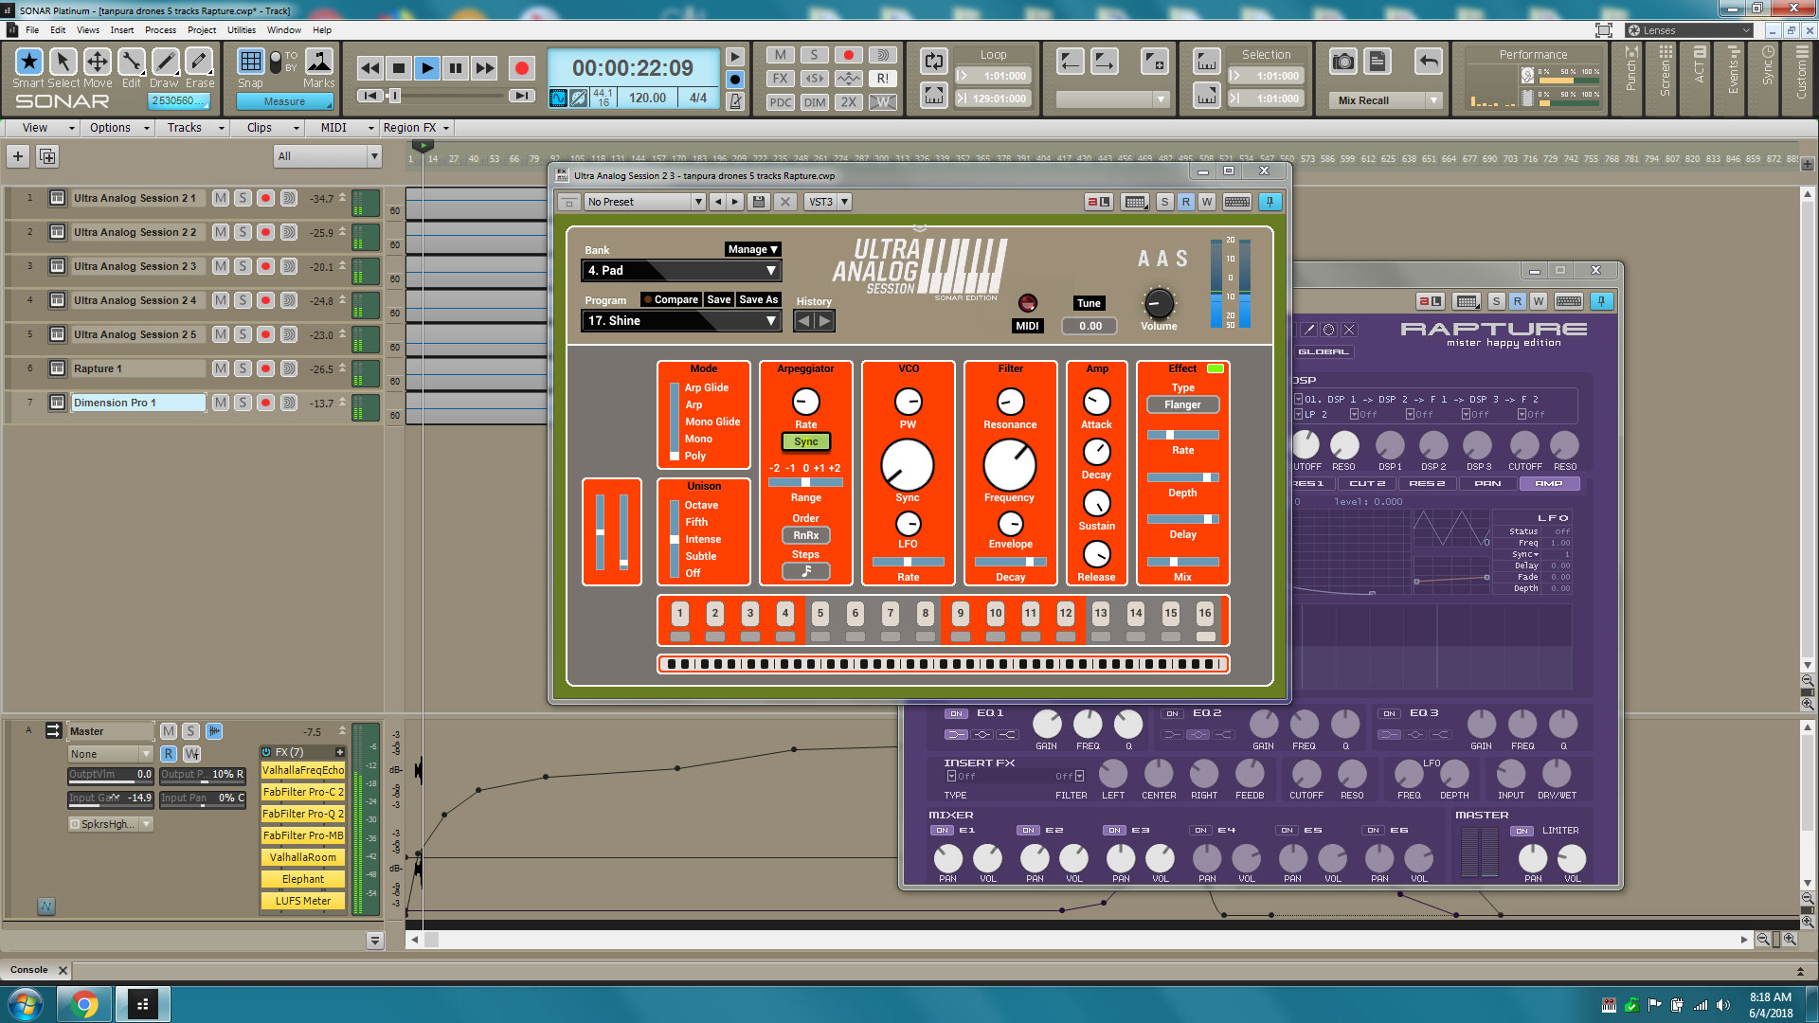Click the Compare button
This screenshot has width=1819, height=1023.
(x=675, y=299)
